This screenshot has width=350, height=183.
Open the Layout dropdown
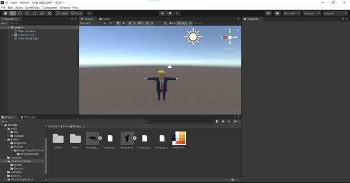click(x=335, y=13)
